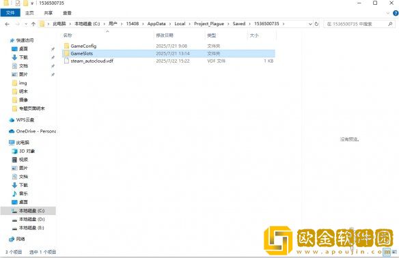Sort by 类型 column header
Viewport: 399px width, 258px height.
click(212, 35)
